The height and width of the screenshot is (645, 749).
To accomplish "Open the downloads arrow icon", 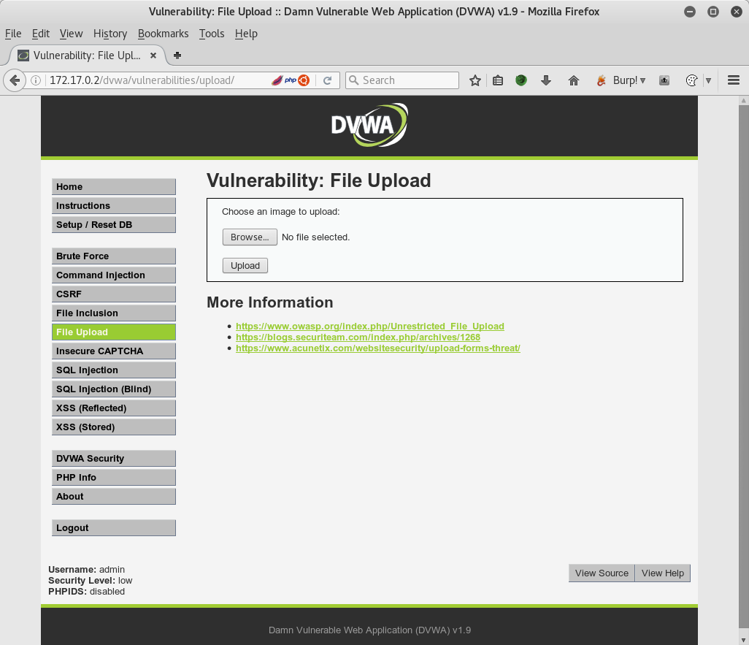I will click(x=546, y=80).
